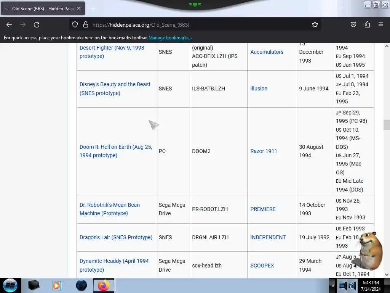Open Doom II: Hell on Earth prototype
The height and width of the screenshot is (293, 390).
click(x=116, y=151)
